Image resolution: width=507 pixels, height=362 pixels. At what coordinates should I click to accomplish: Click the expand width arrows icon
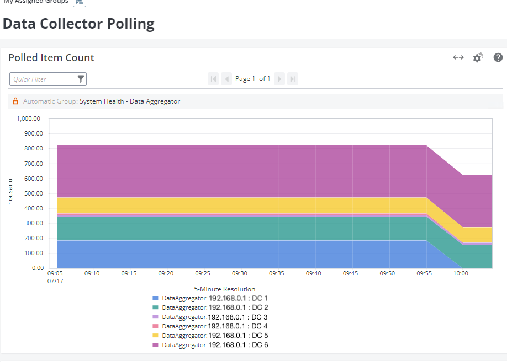[458, 57]
